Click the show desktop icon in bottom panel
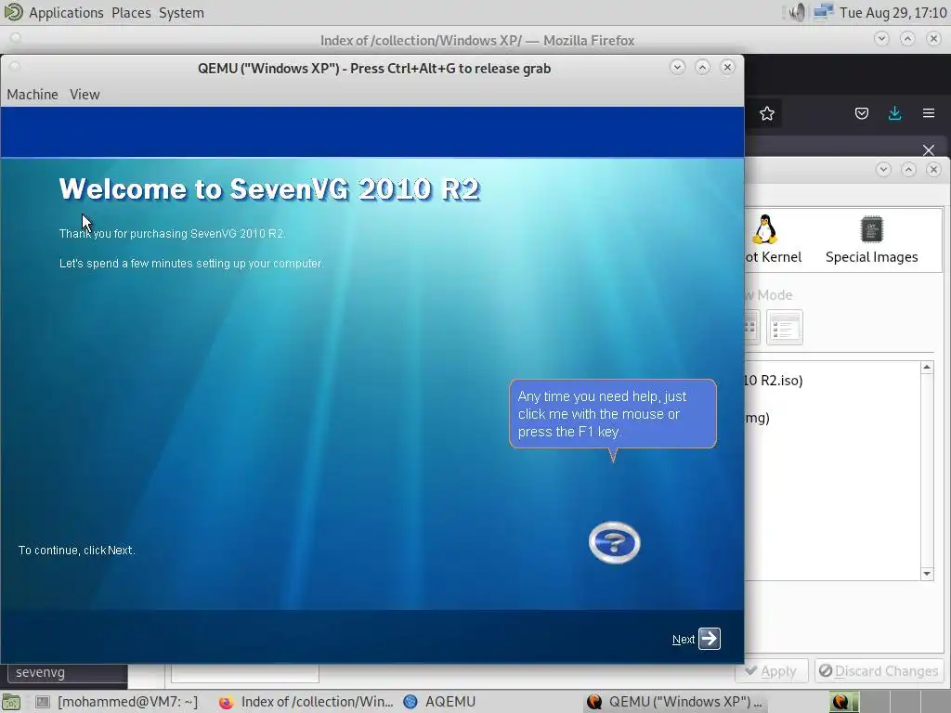 11,702
